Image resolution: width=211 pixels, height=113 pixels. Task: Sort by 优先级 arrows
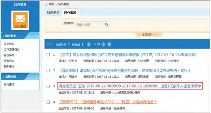(83, 45)
